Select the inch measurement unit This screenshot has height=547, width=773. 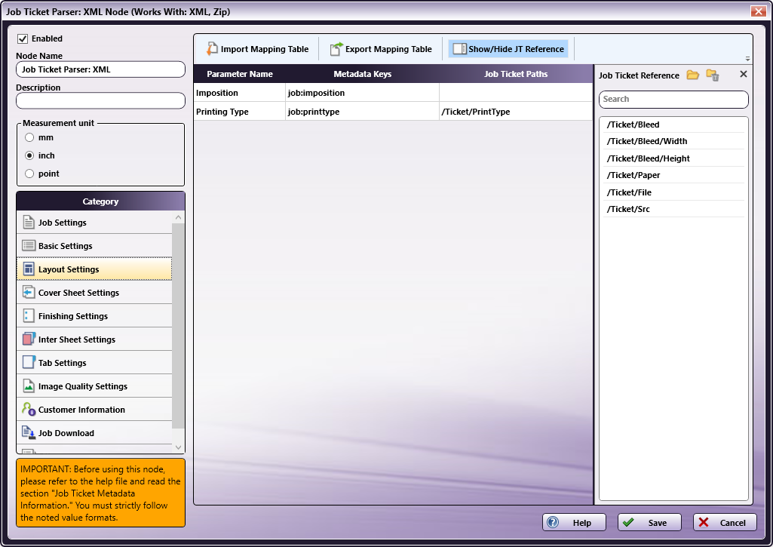point(29,155)
